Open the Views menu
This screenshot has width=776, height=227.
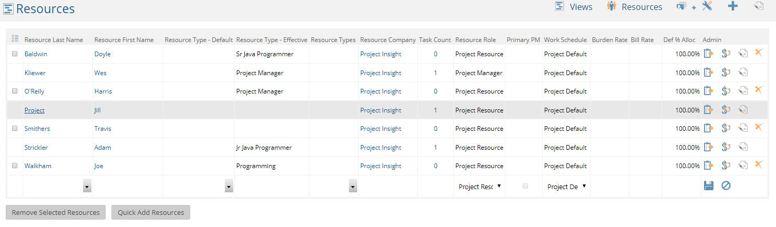(574, 7)
